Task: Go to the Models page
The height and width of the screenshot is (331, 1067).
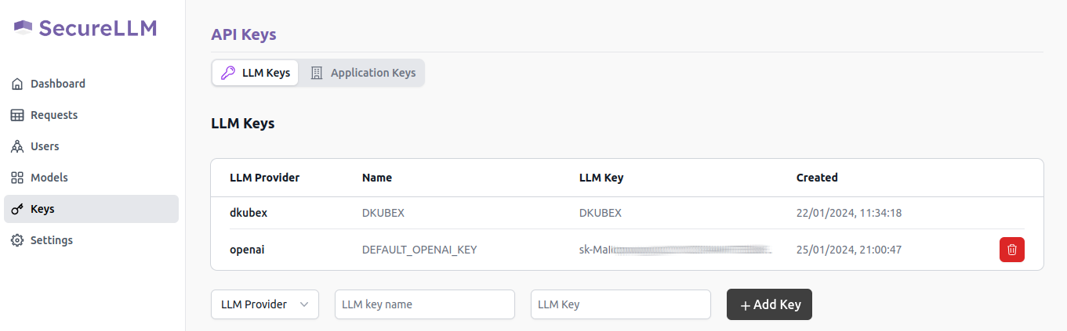Action: pos(49,178)
